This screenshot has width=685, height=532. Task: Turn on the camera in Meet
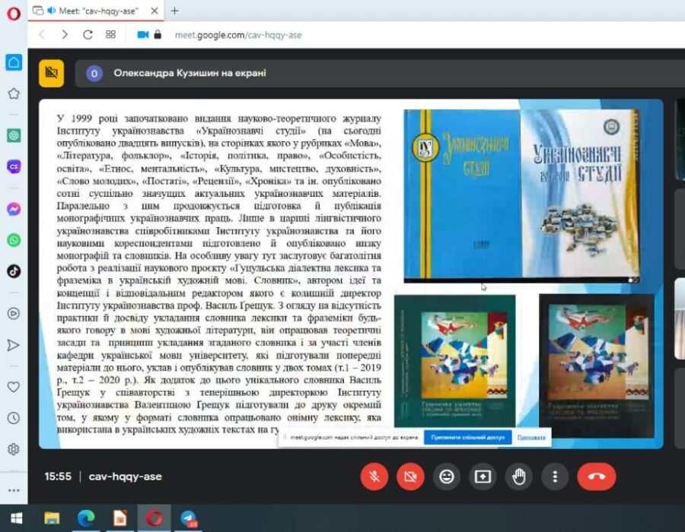410,477
